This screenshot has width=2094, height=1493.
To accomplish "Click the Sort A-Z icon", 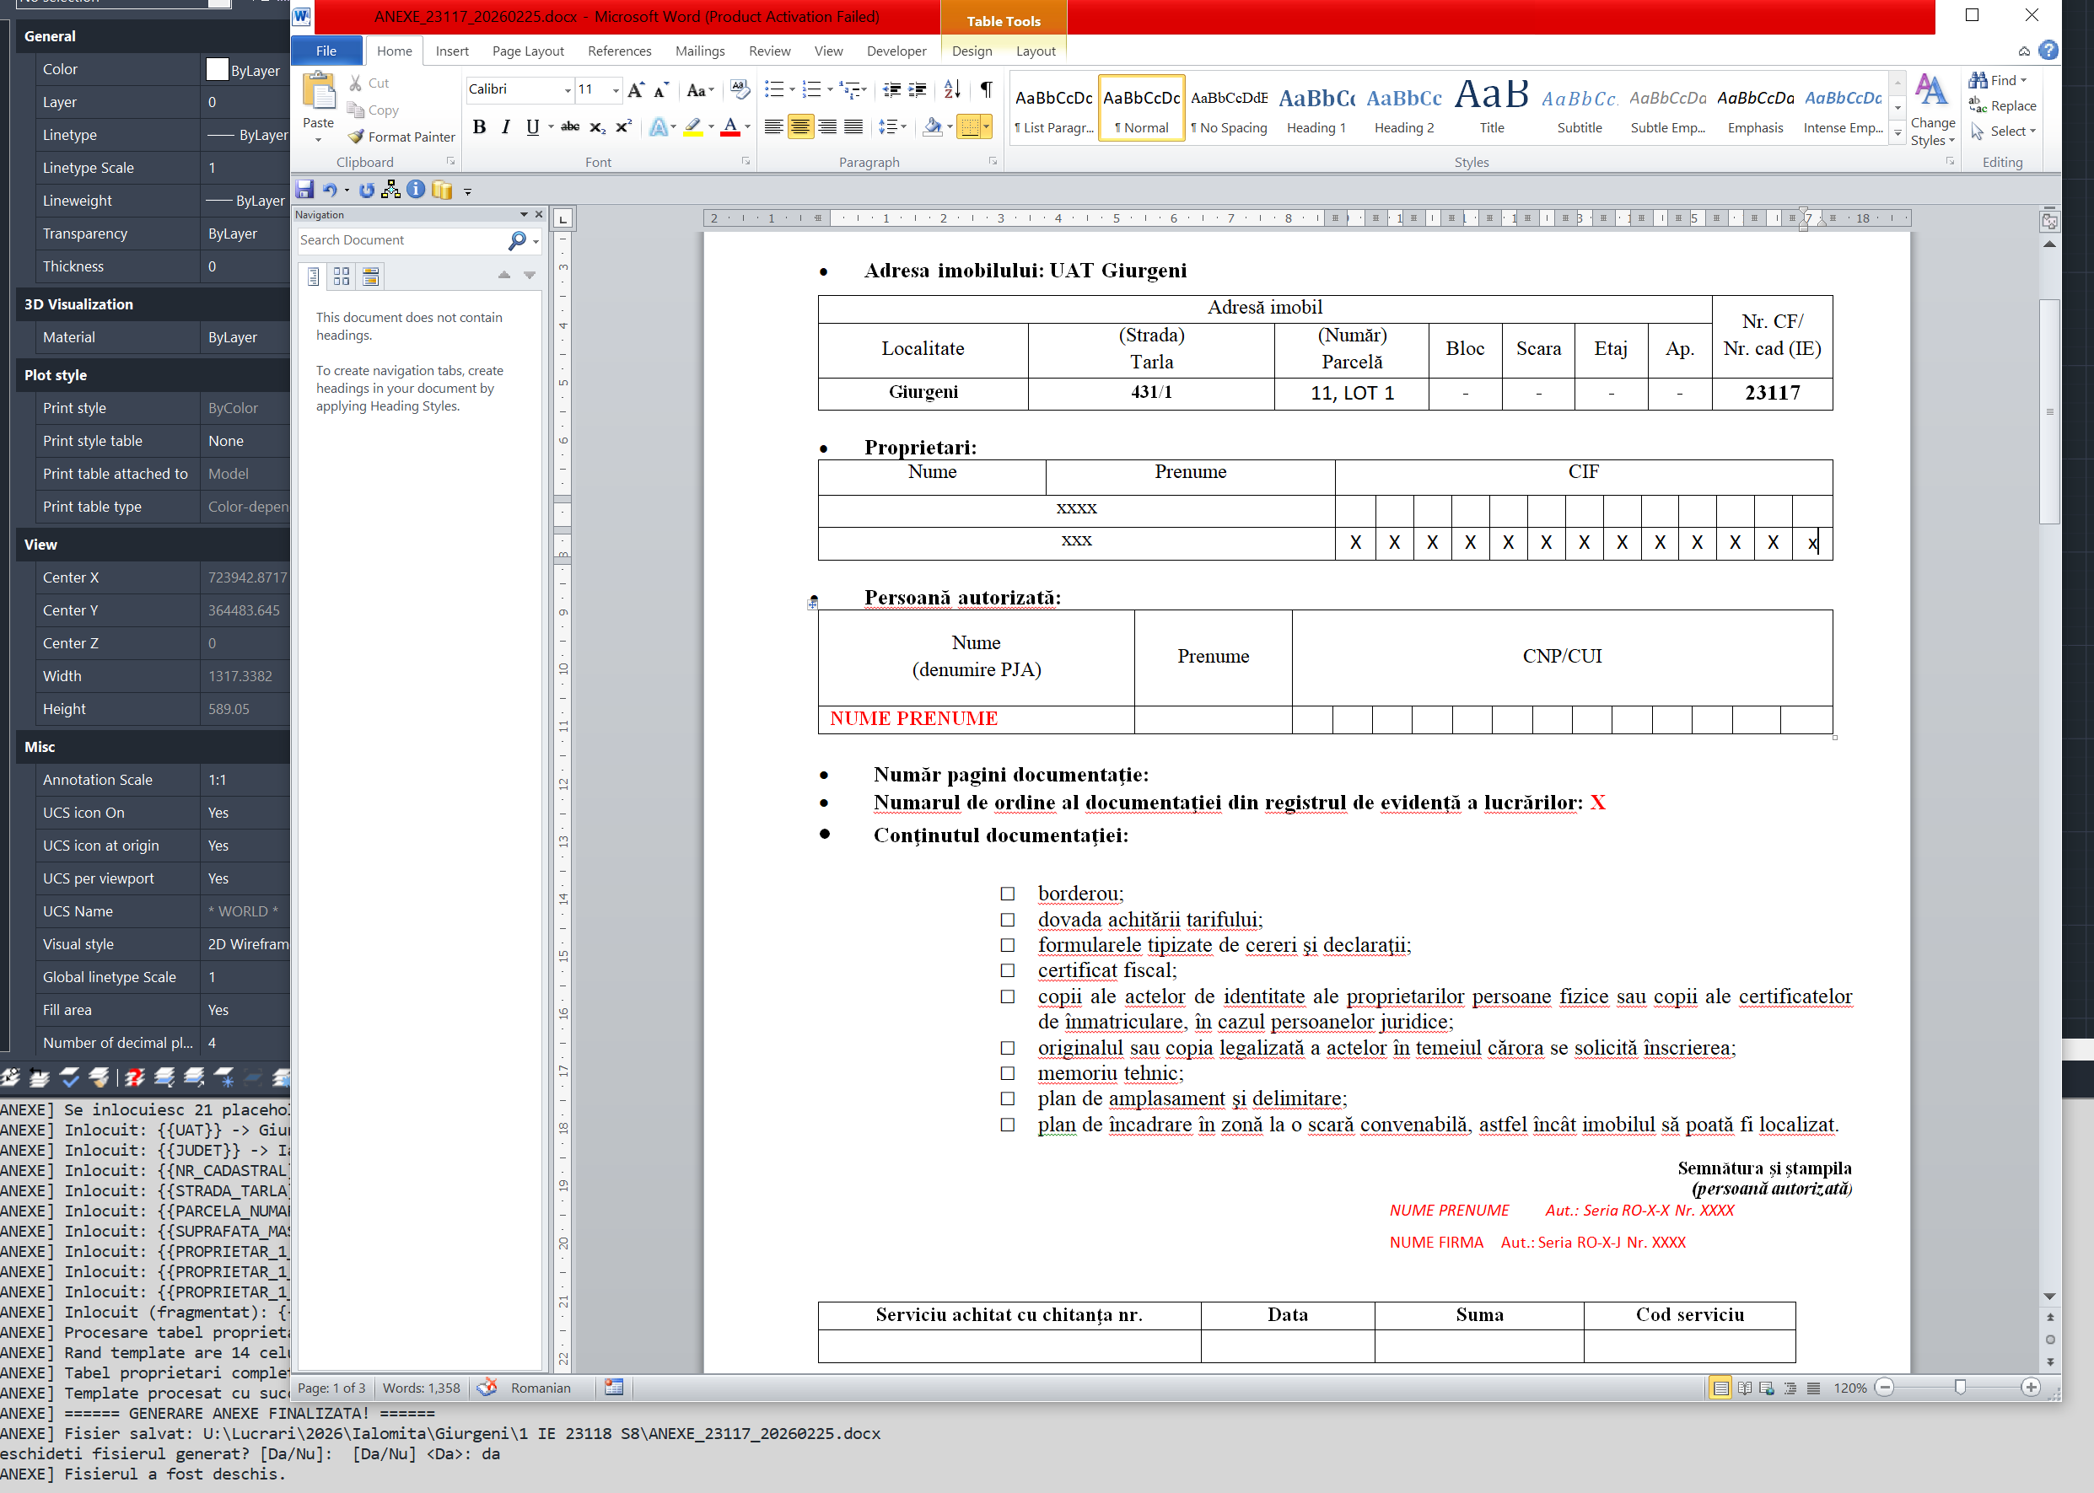I will click(952, 89).
